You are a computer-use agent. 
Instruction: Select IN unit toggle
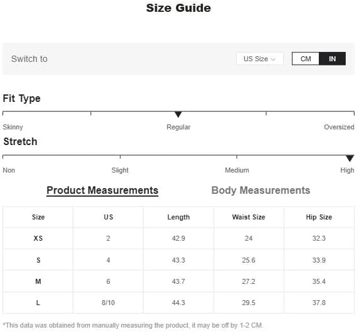click(332, 59)
